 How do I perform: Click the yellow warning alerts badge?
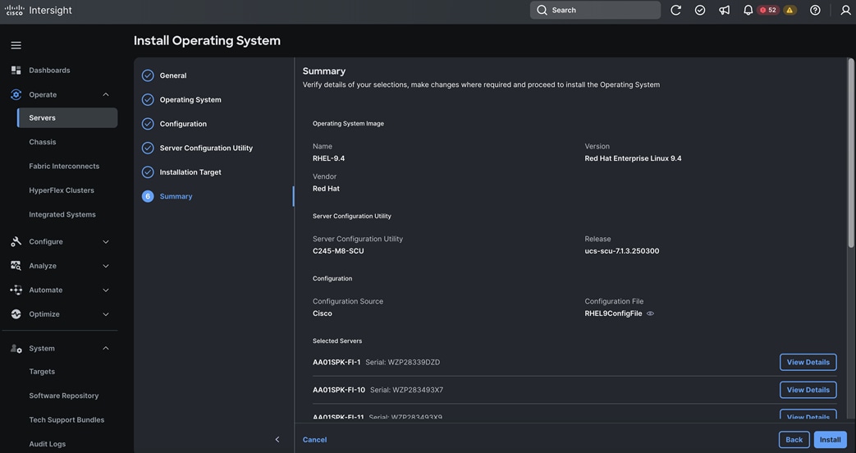coord(790,10)
